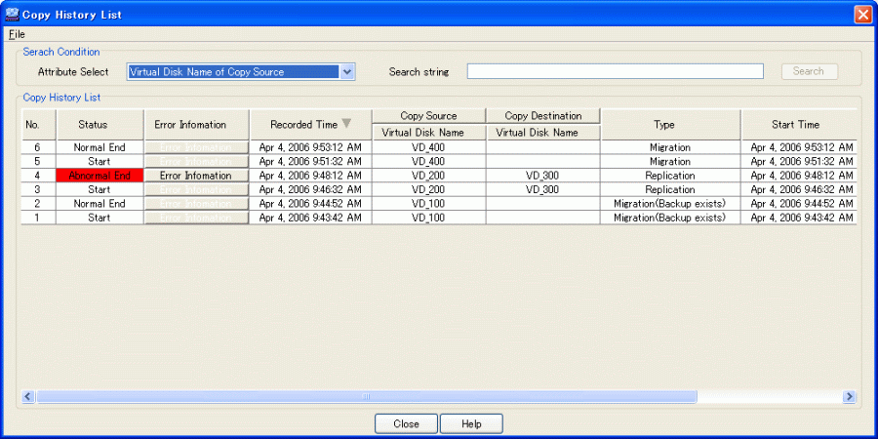Click the Type column header
Viewport: 878px width, 439px height.
tap(670, 125)
